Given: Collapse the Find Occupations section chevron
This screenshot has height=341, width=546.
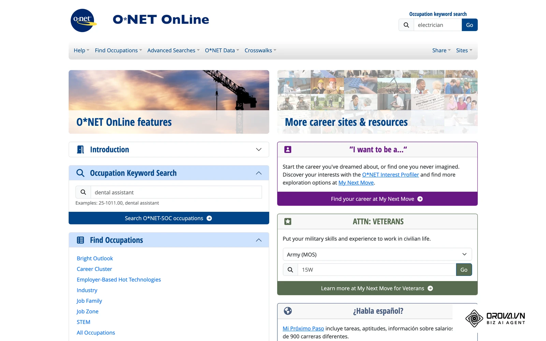Looking at the screenshot, I should [x=259, y=240].
